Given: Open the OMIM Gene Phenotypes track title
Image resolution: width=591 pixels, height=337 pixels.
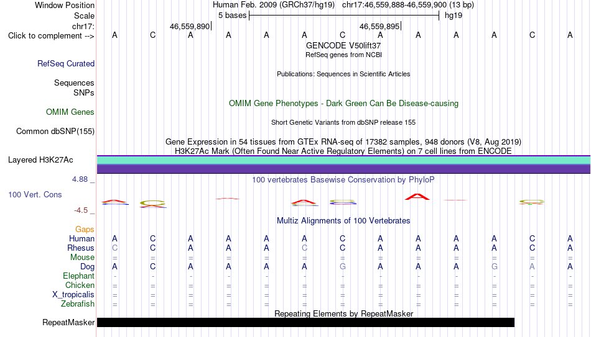Looking at the screenshot, I should [344, 104].
